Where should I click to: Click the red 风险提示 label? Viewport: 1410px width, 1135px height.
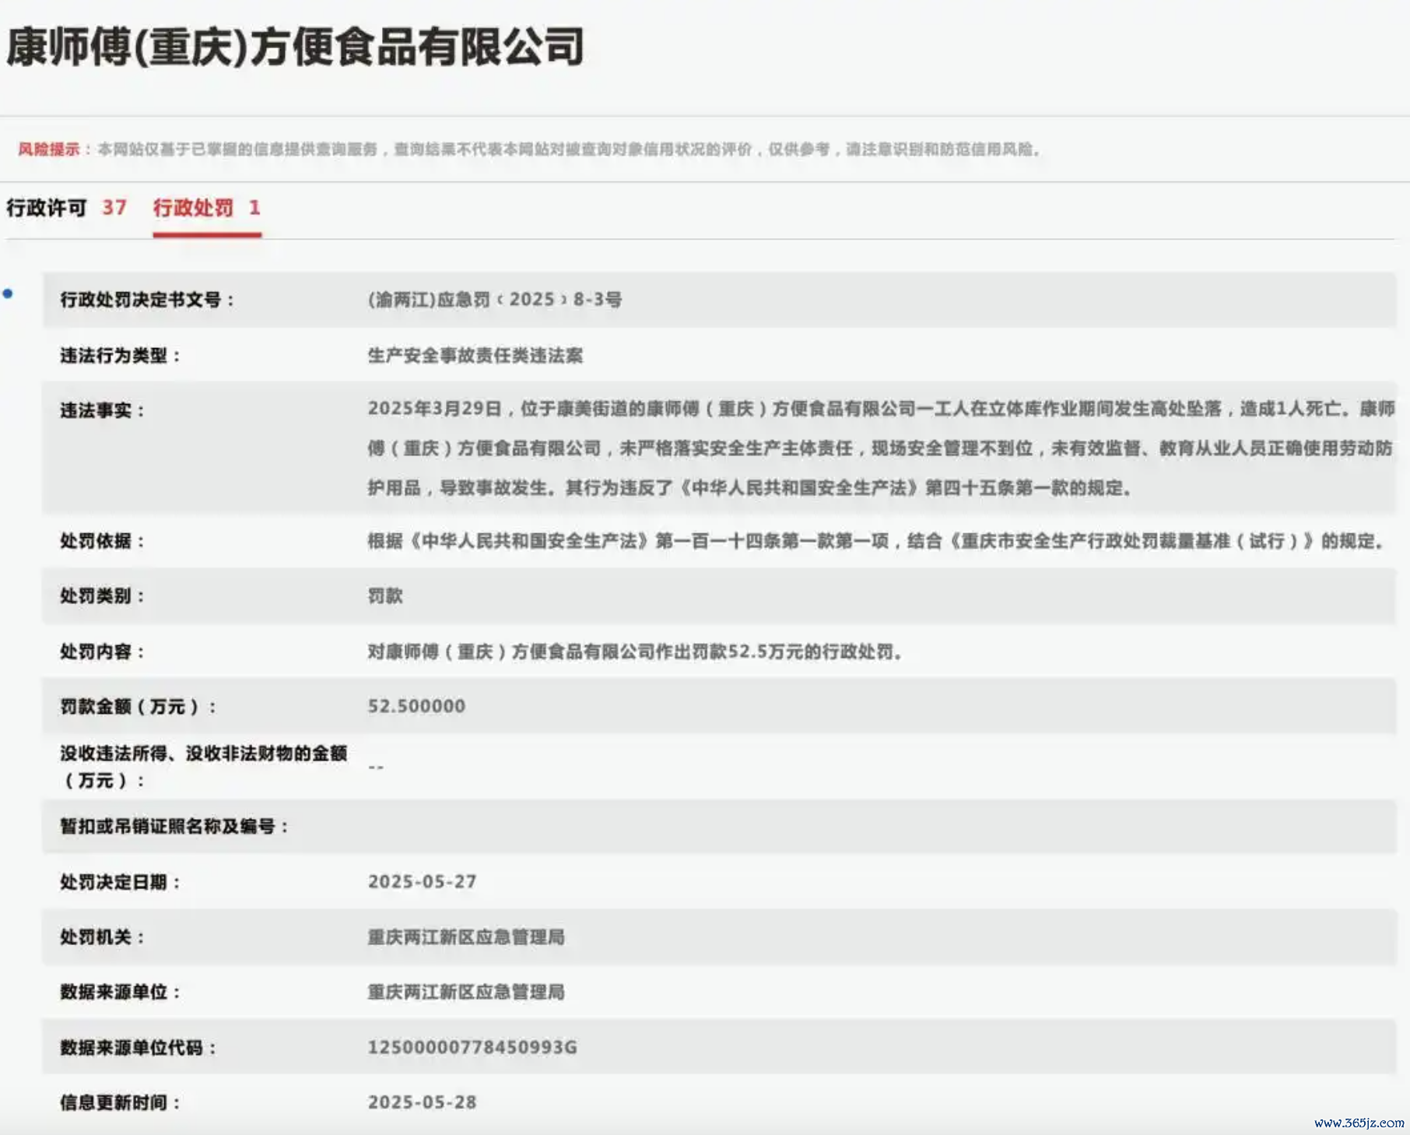[48, 149]
